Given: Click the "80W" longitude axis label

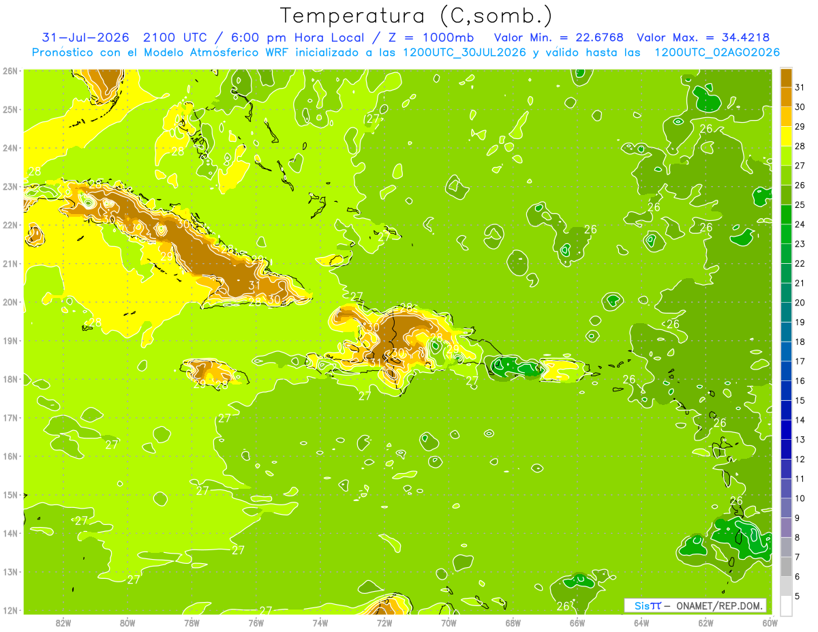Looking at the screenshot, I should tap(127, 622).
